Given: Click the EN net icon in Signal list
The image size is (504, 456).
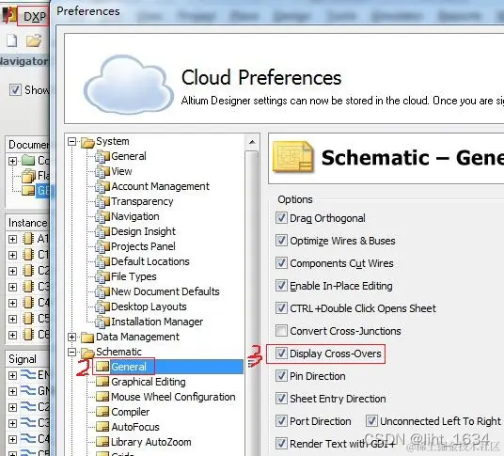Looking at the screenshot, I should (28, 375).
